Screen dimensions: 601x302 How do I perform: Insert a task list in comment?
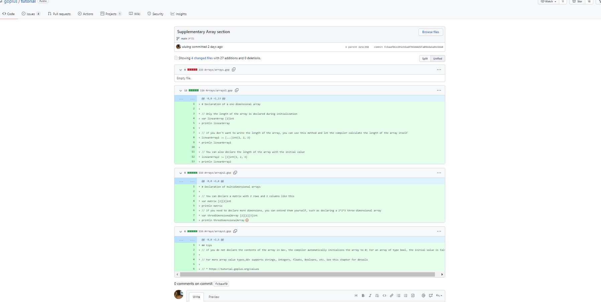[413, 296]
